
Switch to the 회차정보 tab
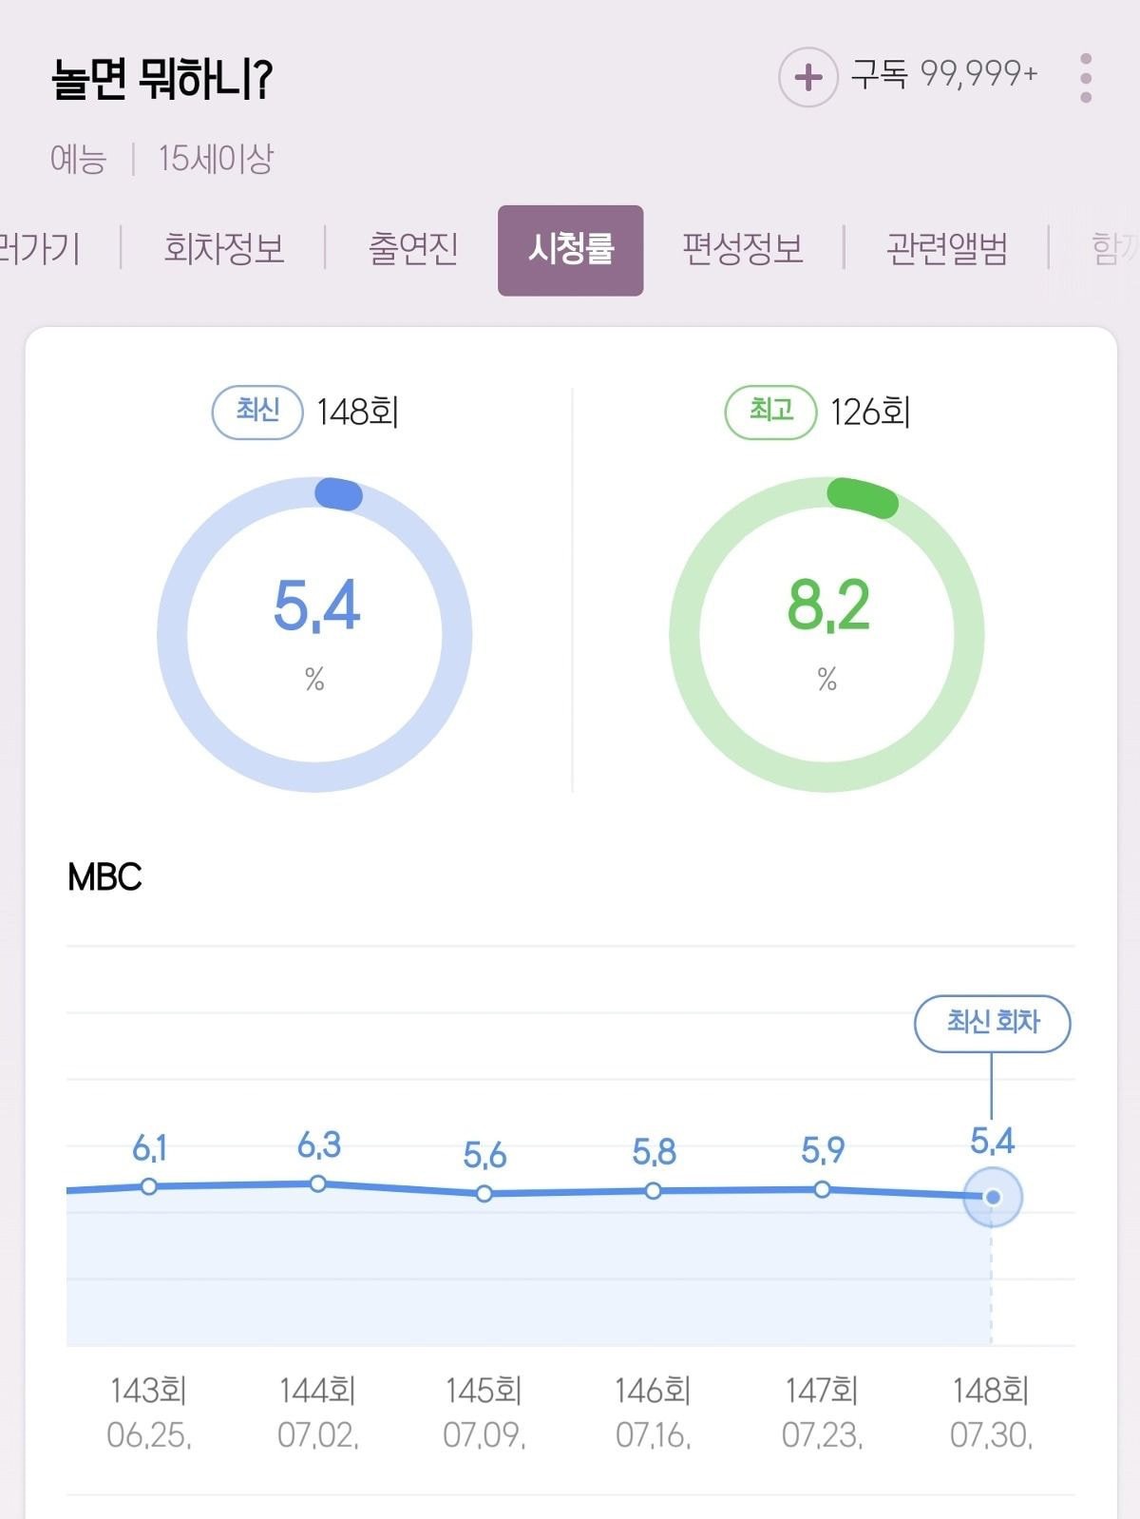(x=224, y=249)
